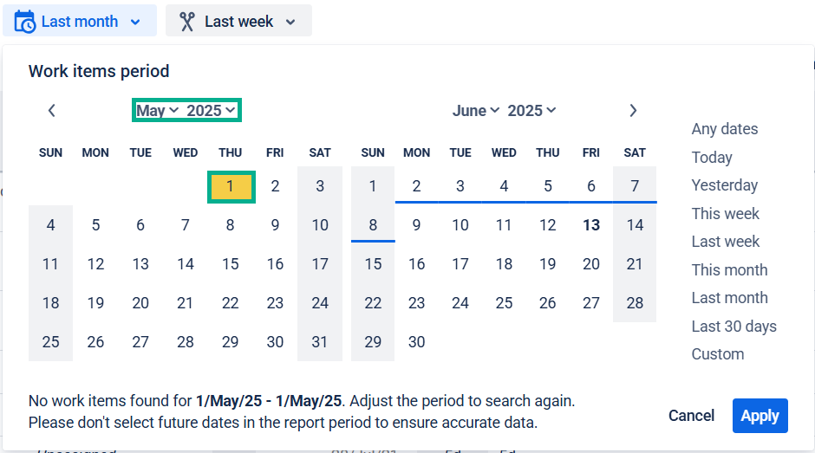Open the May month dropdown

pos(158,111)
